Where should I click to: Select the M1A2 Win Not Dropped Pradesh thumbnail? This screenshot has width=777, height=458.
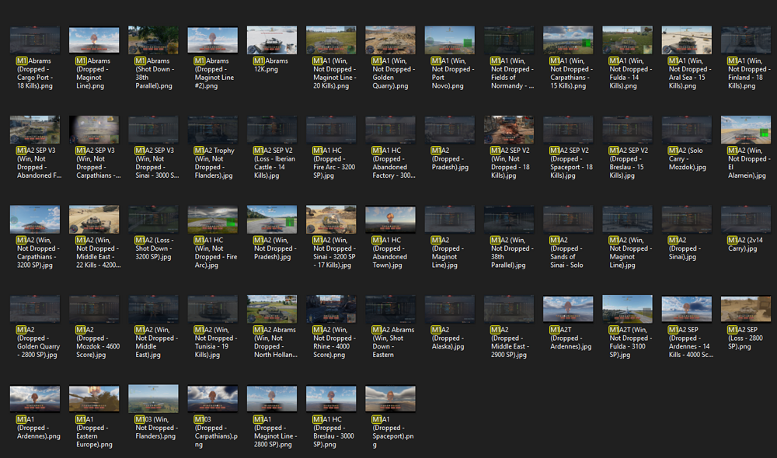[271, 220]
